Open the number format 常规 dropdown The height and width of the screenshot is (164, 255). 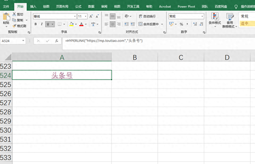(x=202, y=16)
